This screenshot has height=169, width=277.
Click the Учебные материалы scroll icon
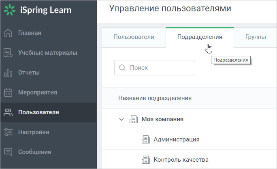click(x=8, y=53)
